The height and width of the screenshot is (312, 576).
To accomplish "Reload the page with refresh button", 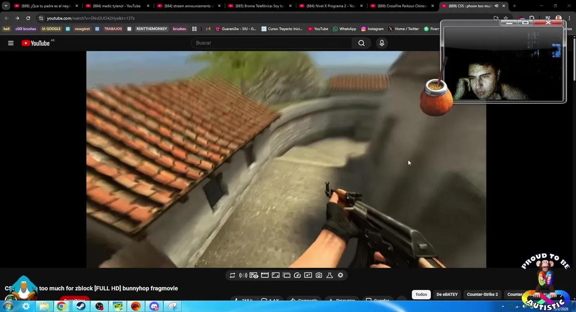I will (x=28, y=18).
